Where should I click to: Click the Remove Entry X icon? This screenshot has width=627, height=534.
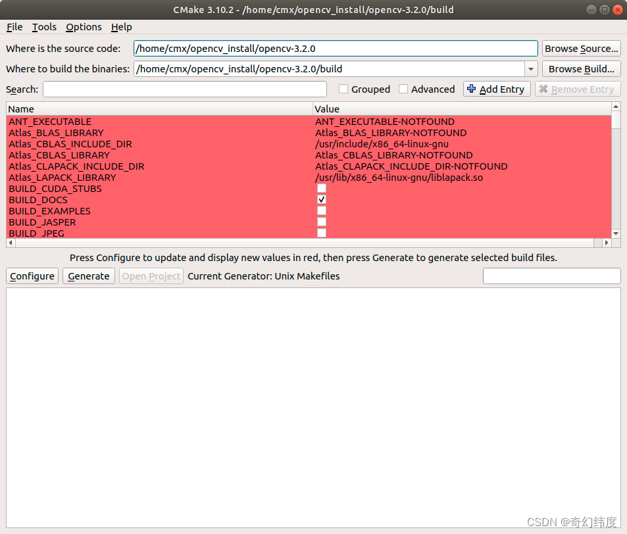(543, 89)
